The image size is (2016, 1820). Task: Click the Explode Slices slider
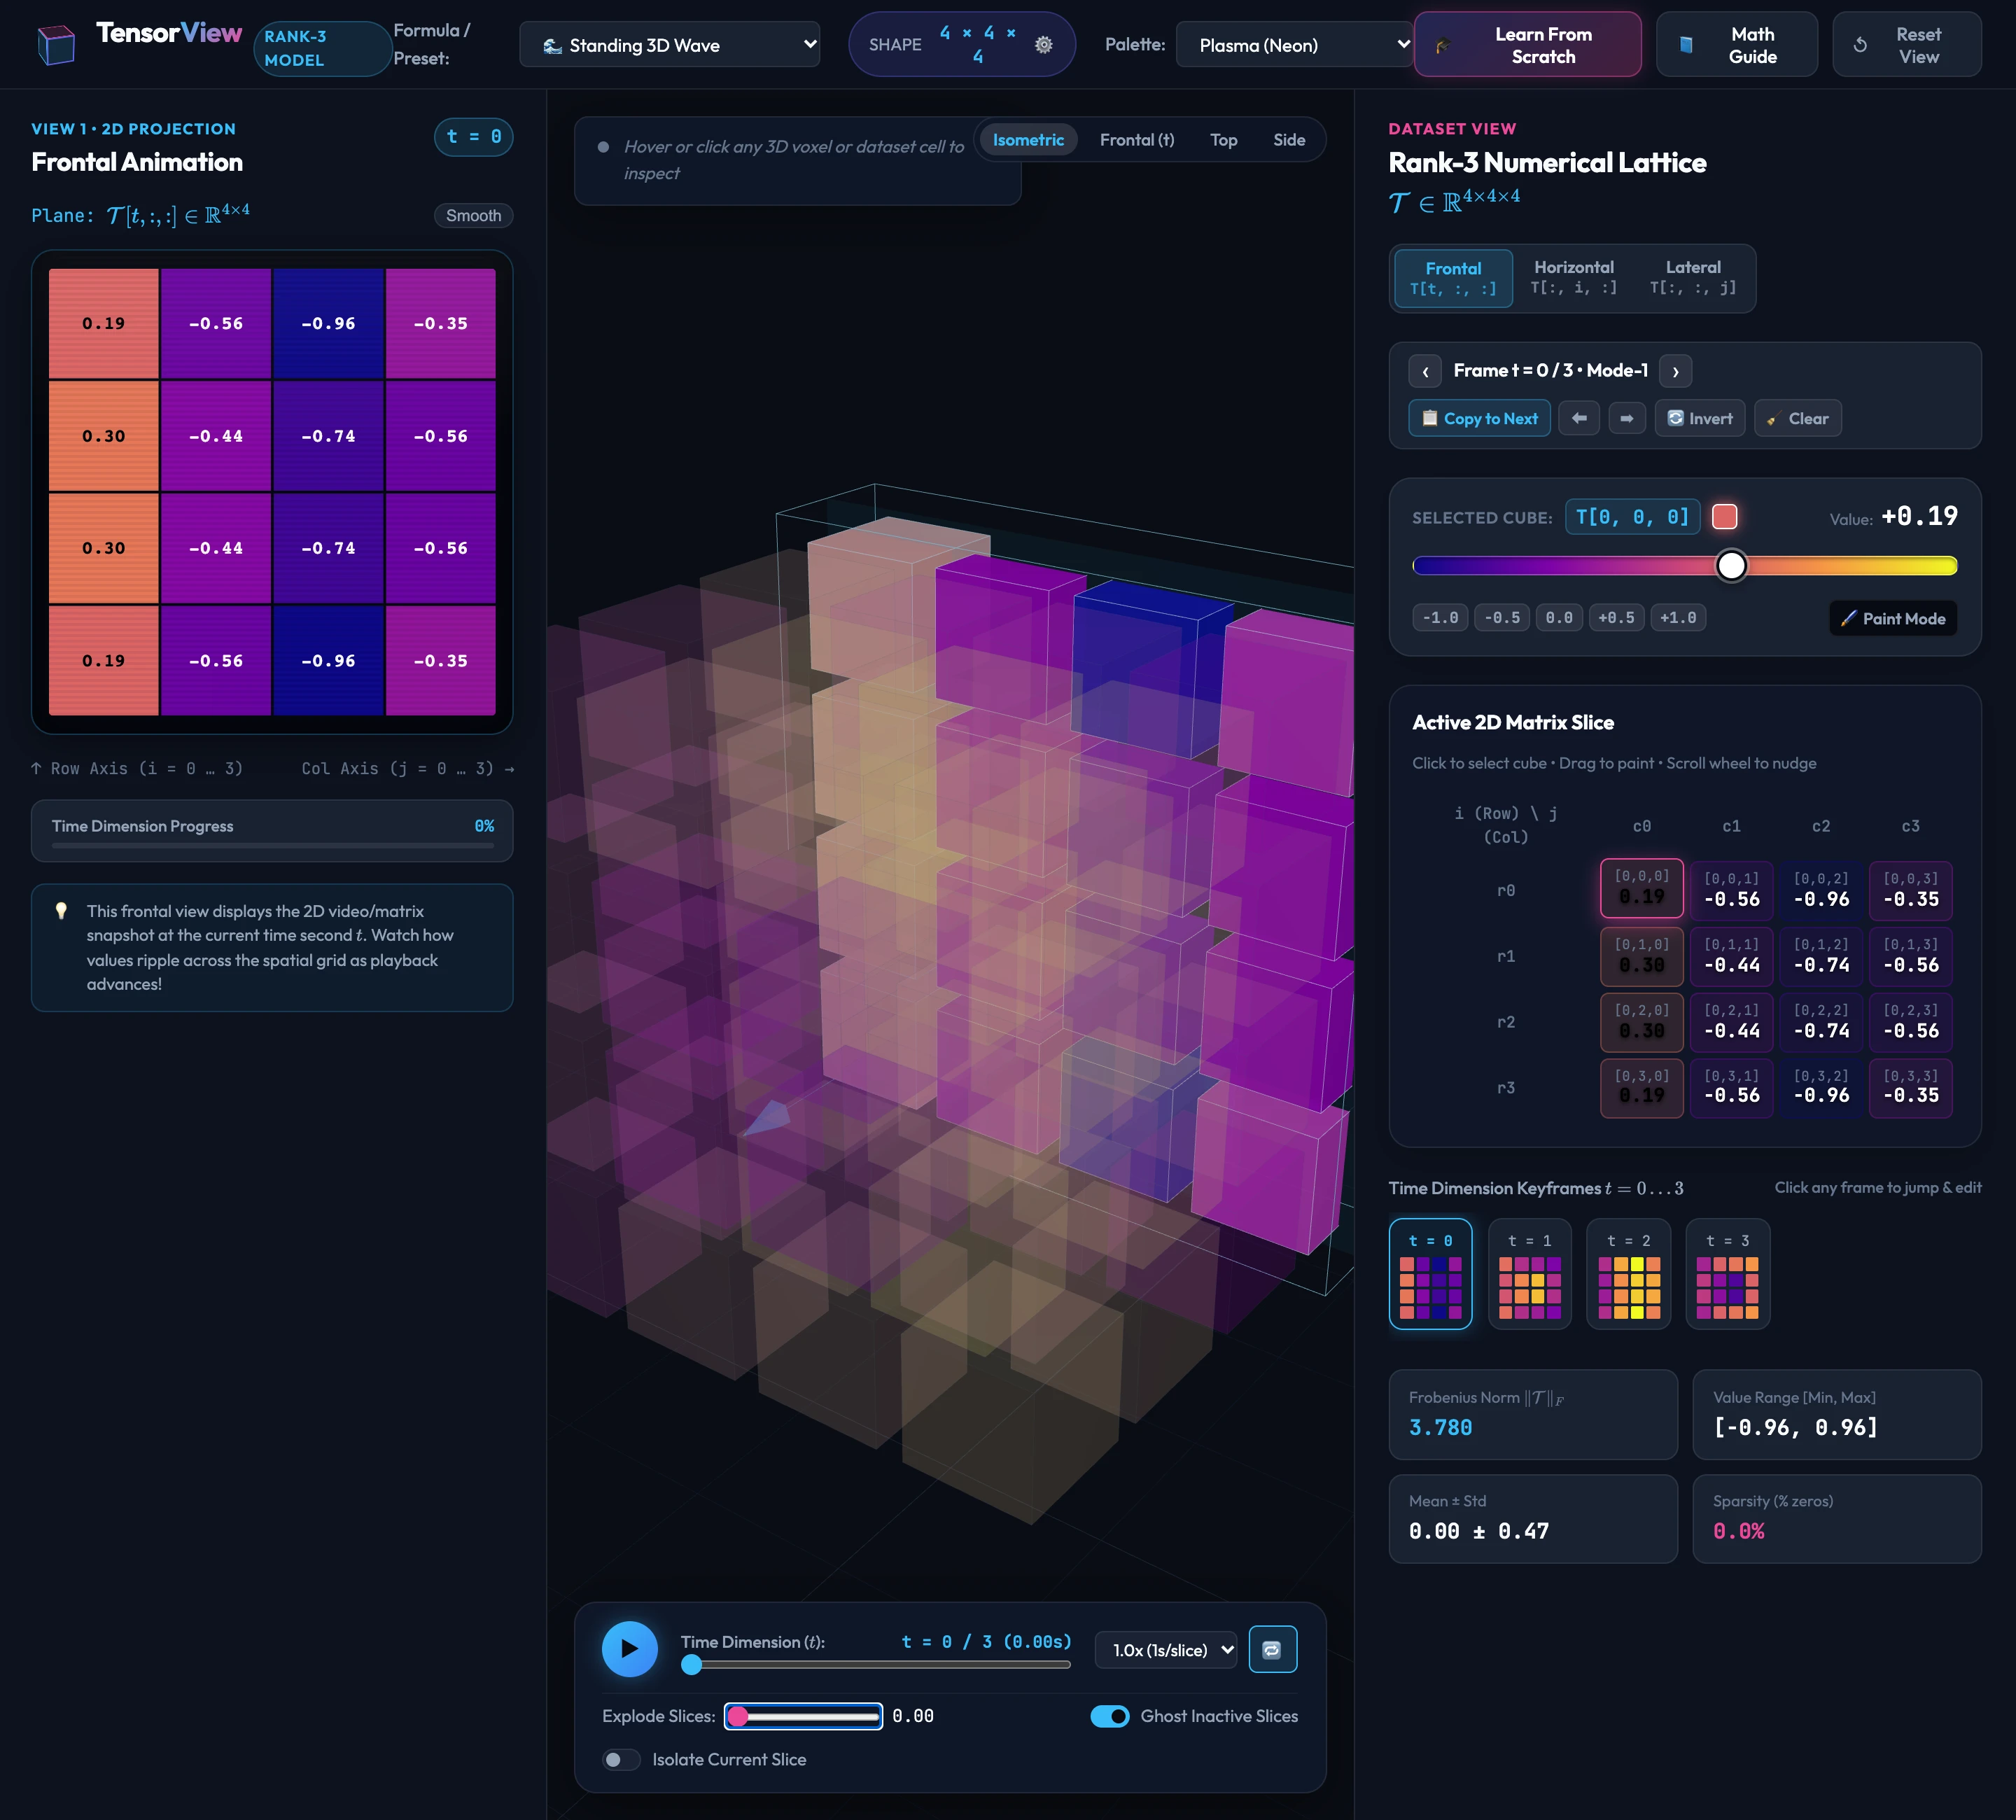pos(803,1717)
